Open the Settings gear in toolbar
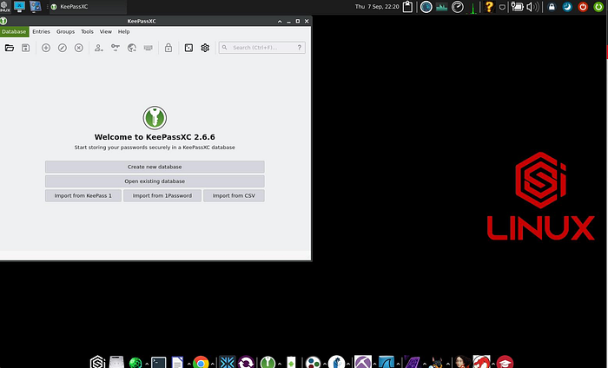 pos(205,48)
